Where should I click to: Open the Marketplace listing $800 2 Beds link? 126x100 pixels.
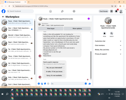[53, 25]
